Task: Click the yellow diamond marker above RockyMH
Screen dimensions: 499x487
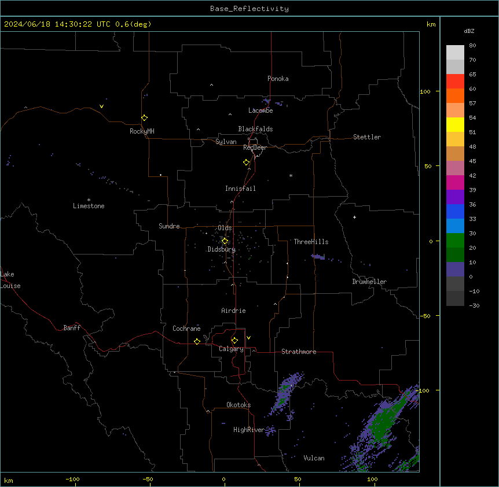Action: [x=144, y=118]
